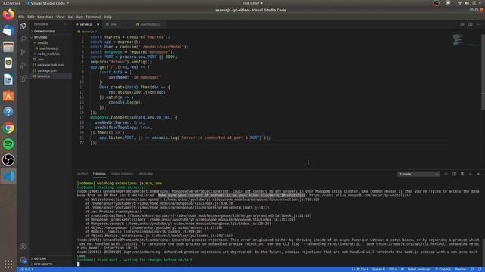Click the Prettier status bar item
Screen dimensions: 485x272
click(460, 270)
